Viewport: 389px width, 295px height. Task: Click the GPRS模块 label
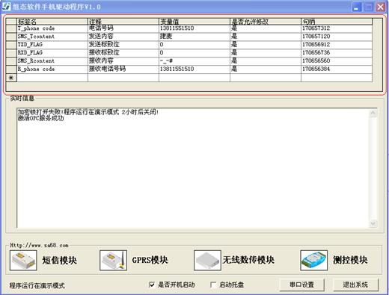pyautogui.click(x=150, y=260)
